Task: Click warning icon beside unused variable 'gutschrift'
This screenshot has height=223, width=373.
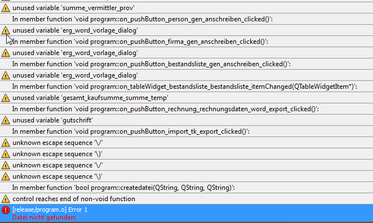Action: [x=6, y=120]
